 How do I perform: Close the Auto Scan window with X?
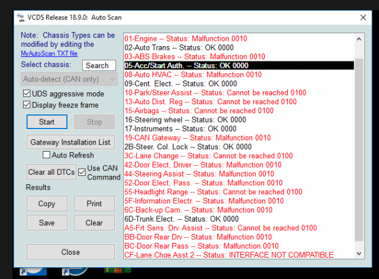363,18
